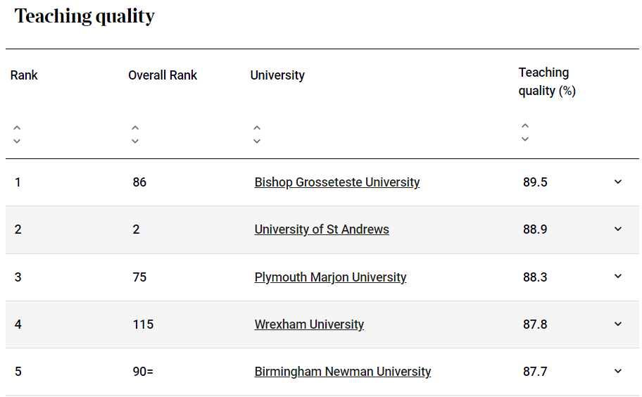642x397 pixels.
Task: Sort Overall Rank descending with down arrow
Action: [x=135, y=141]
